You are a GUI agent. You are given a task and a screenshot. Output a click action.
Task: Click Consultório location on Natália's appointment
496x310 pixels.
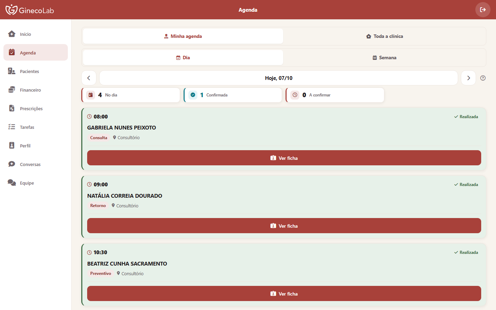[125, 206]
